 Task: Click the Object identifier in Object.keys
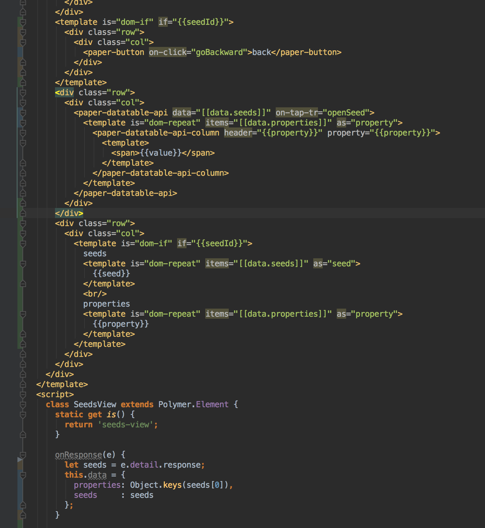coord(144,485)
